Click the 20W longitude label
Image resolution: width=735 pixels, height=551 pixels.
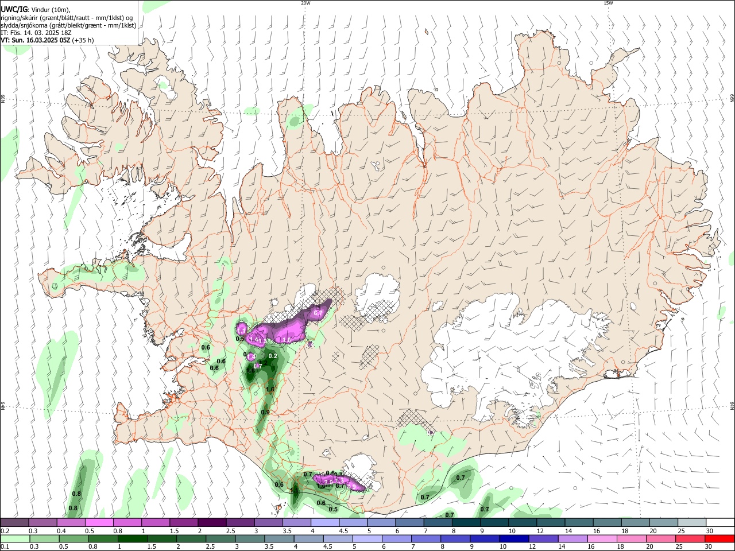305,3
